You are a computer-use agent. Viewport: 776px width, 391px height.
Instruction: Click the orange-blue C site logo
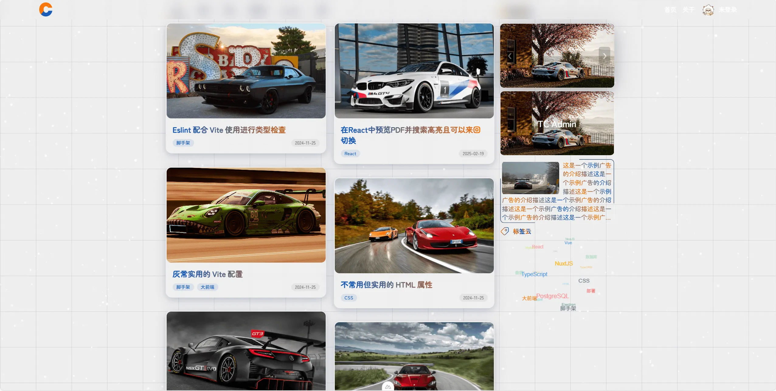[46, 9]
